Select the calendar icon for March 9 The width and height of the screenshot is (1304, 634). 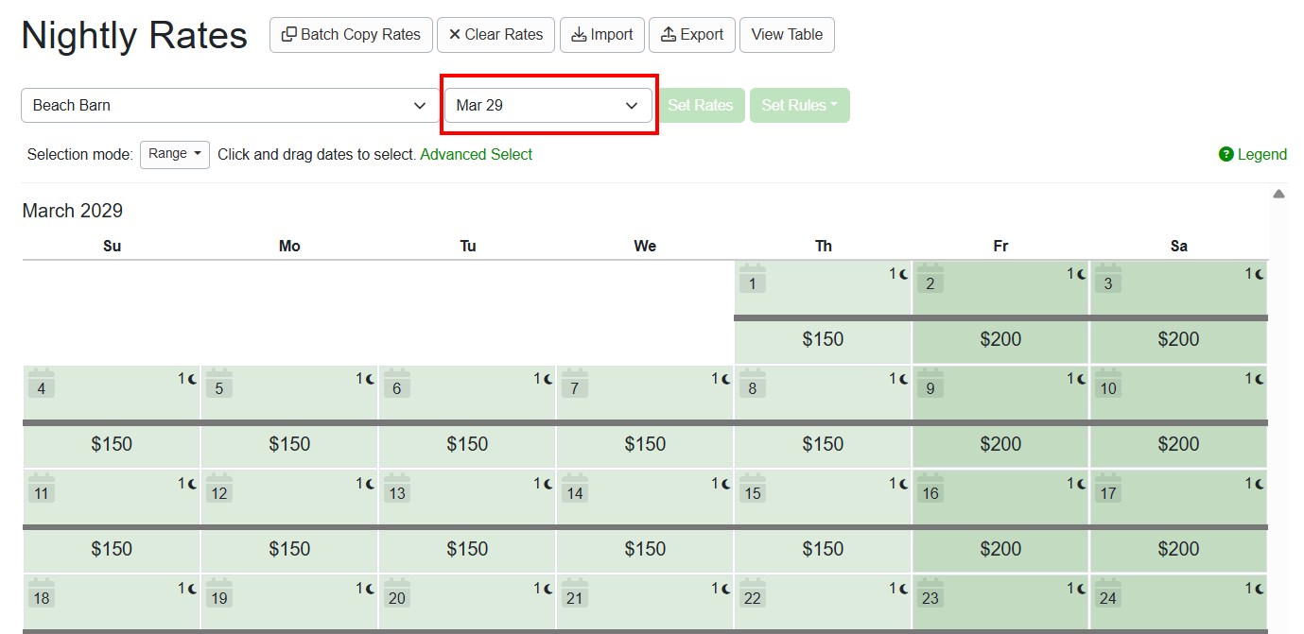(930, 385)
